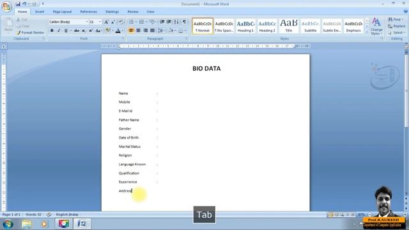Open the References tab
This screenshot has height=230, width=409.
[x=88, y=11]
